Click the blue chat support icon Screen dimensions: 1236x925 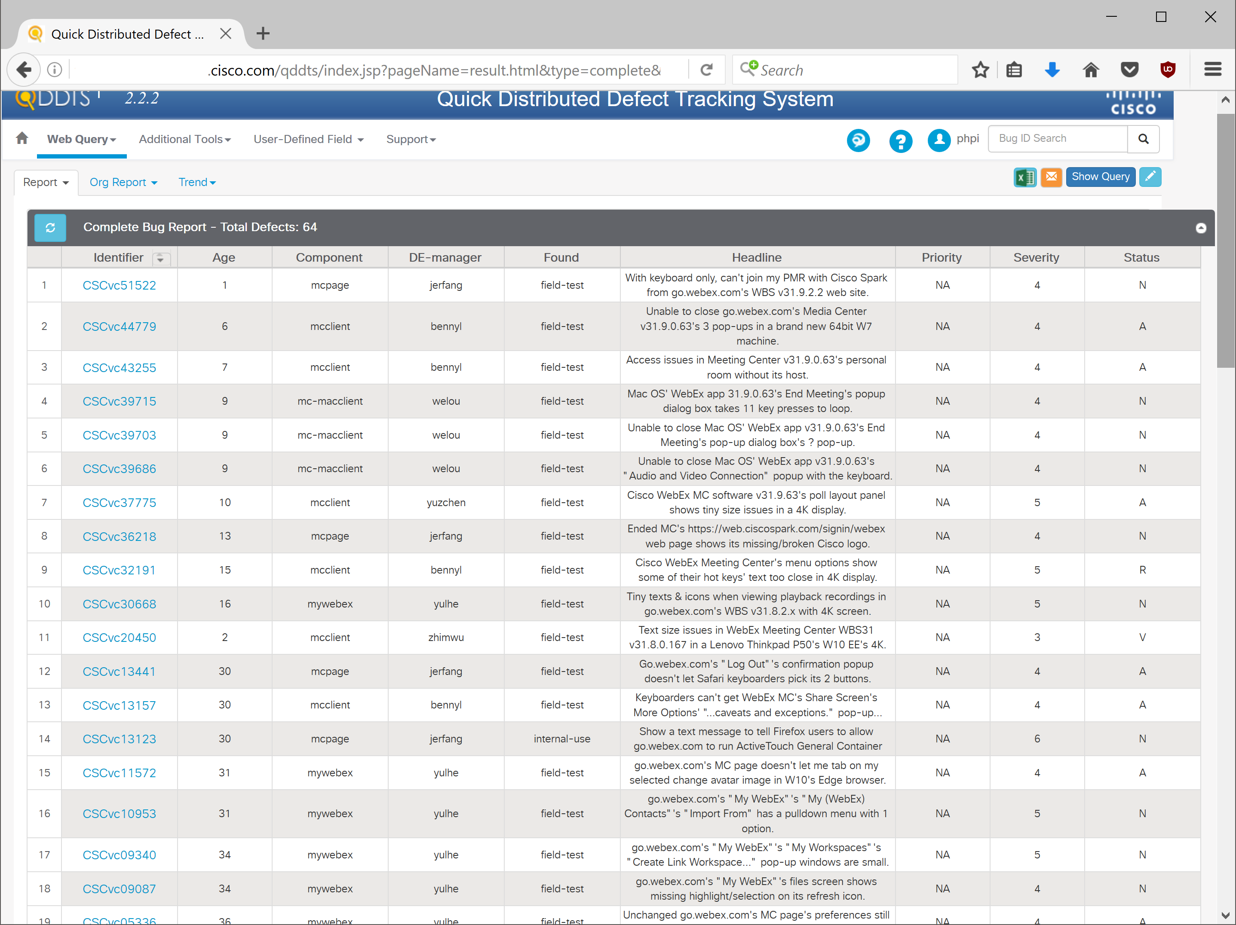pos(858,140)
